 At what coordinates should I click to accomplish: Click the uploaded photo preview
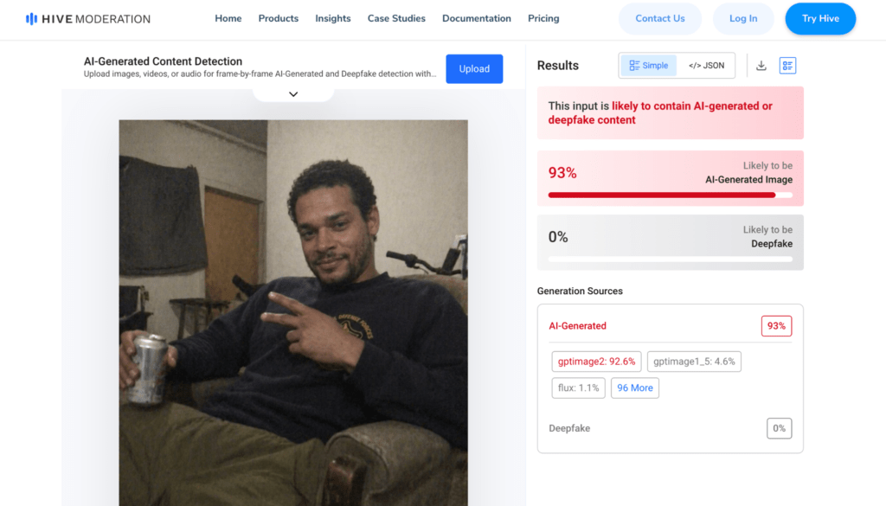[293, 311]
